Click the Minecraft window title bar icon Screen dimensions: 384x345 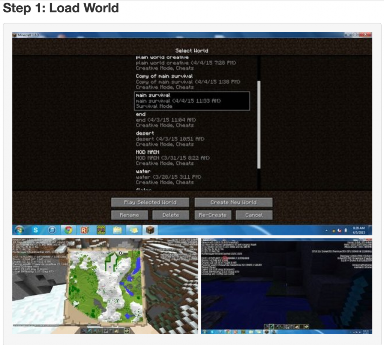click(x=15, y=35)
